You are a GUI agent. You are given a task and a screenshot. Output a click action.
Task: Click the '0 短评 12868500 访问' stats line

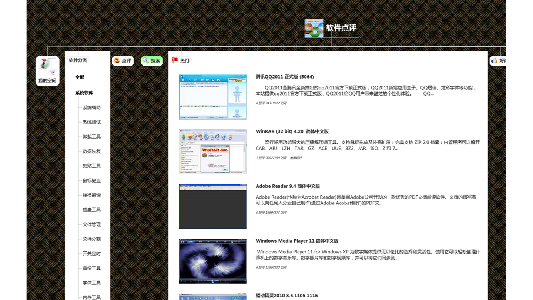pos(271,267)
